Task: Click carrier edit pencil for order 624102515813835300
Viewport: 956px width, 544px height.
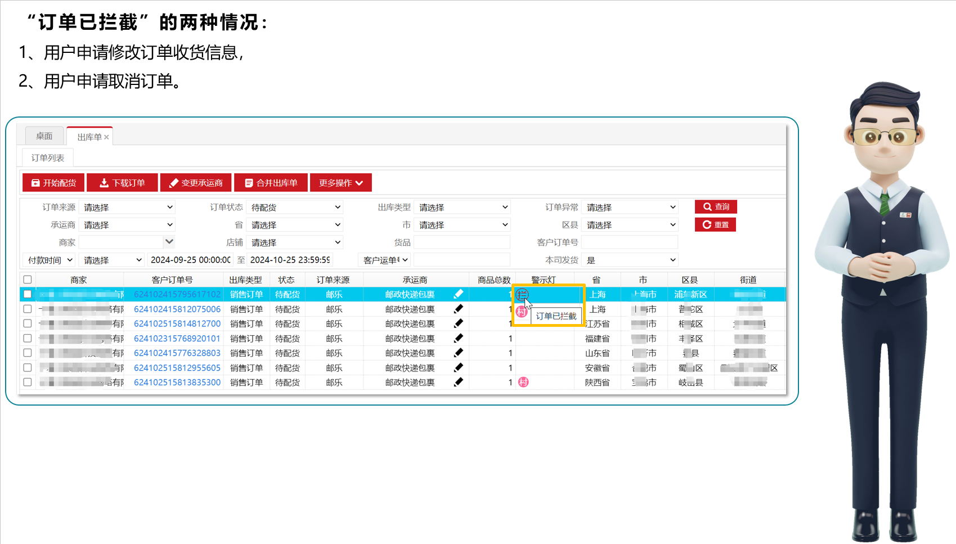Action: [459, 381]
